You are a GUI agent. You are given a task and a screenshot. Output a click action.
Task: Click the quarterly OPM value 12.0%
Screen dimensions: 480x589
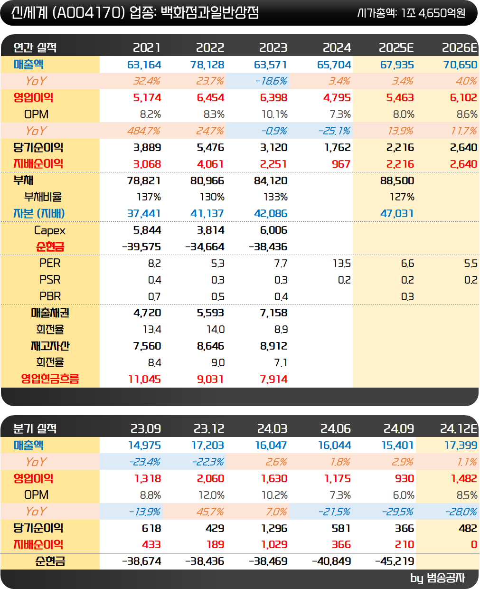click(211, 495)
